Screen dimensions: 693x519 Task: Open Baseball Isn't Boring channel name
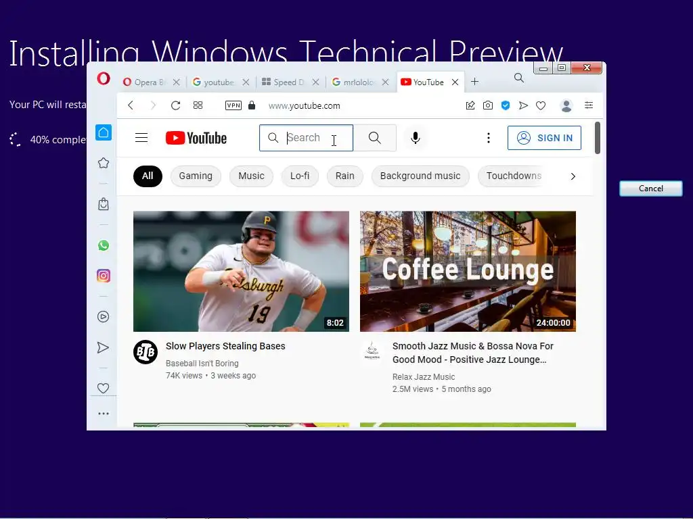[202, 363]
